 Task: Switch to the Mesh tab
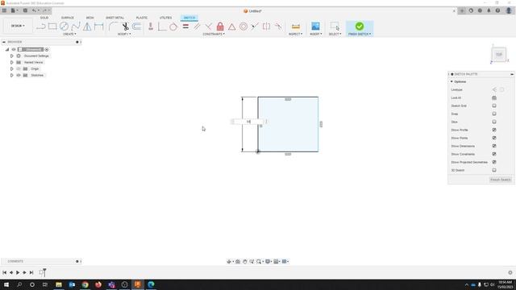pos(89,18)
